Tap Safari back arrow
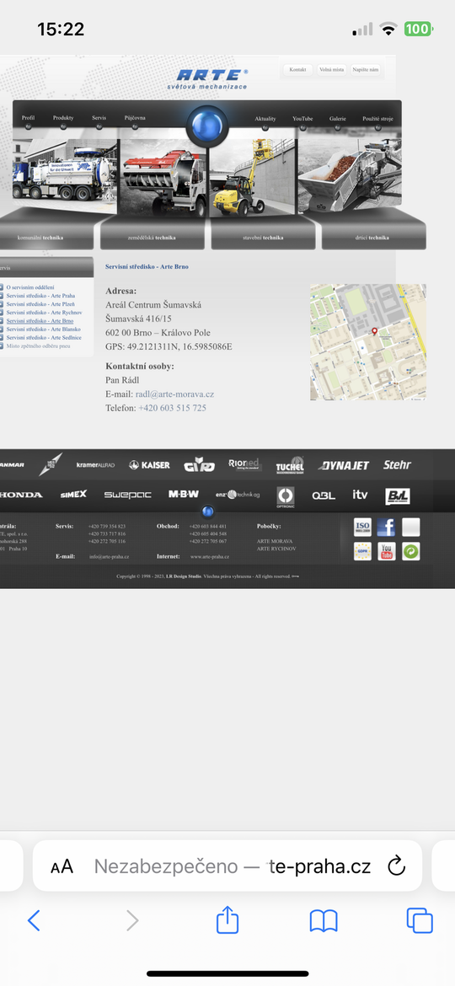This screenshot has width=455, height=986. (x=34, y=920)
